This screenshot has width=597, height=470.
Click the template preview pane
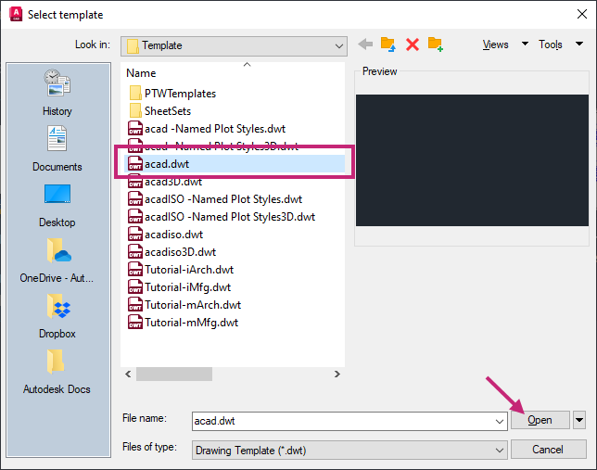(472, 160)
